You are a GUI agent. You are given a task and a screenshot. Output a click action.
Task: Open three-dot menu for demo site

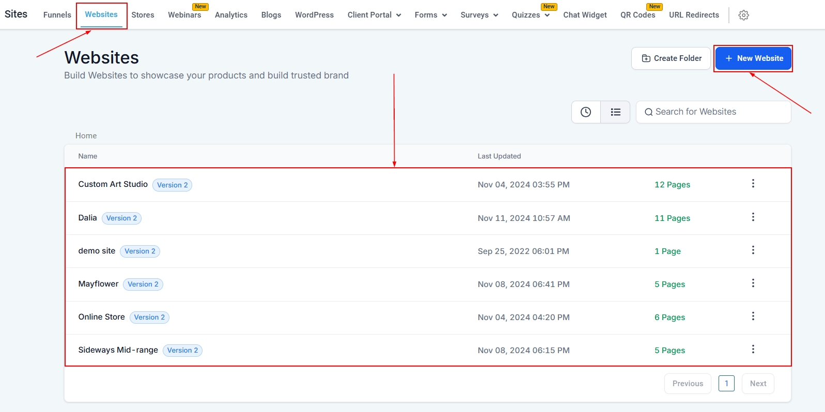click(x=753, y=250)
